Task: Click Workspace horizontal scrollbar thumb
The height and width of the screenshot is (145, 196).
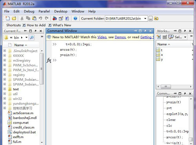Action: click(x=166, y=86)
